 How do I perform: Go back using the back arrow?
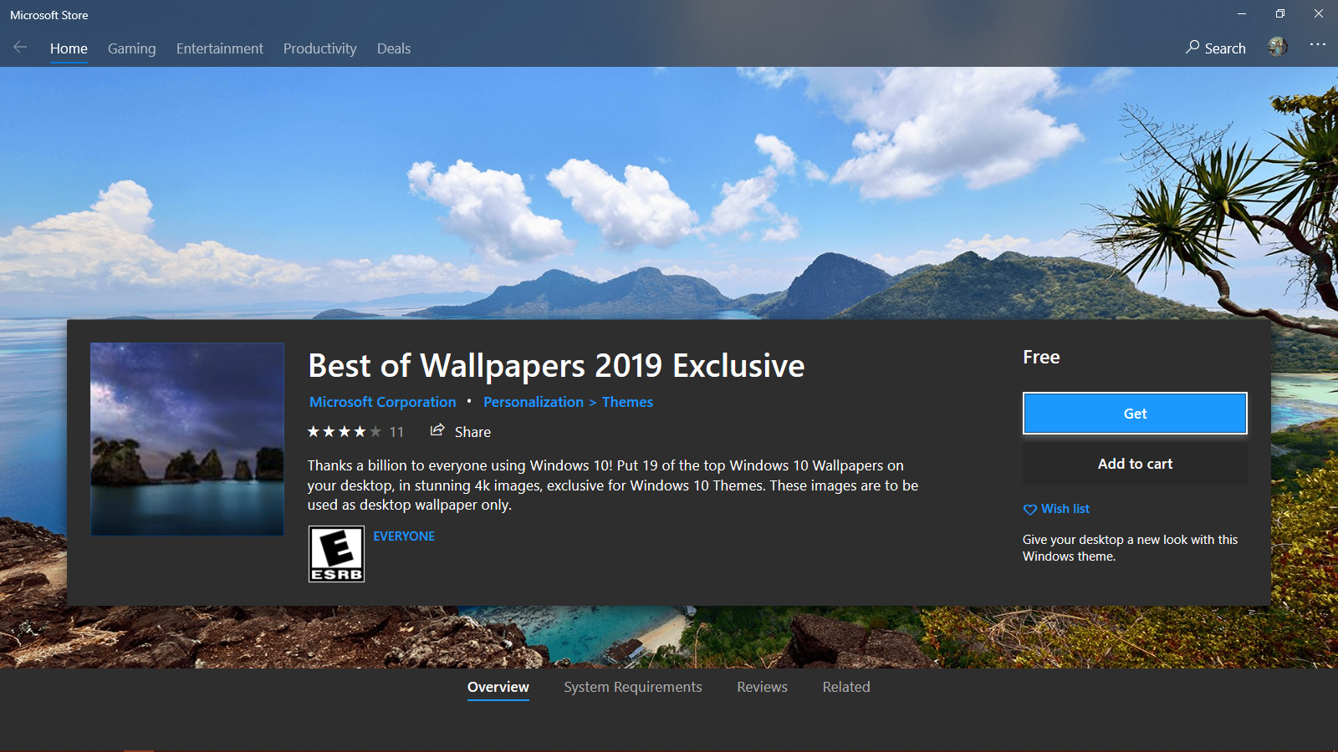click(20, 48)
